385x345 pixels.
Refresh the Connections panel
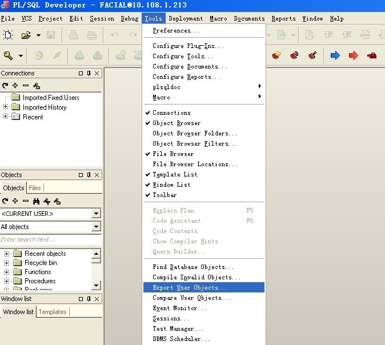[5, 86]
